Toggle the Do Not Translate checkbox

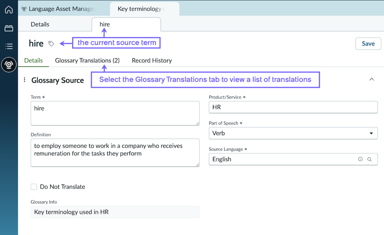point(34,186)
